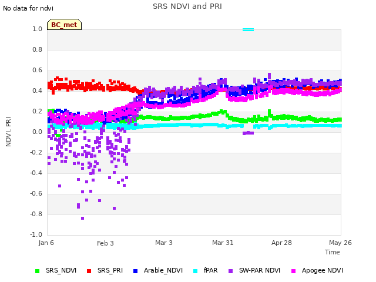Screen dimensions: 376x282
Task: Click the lowest purple SW-PAR point near -0.85
Action: coord(82,218)
